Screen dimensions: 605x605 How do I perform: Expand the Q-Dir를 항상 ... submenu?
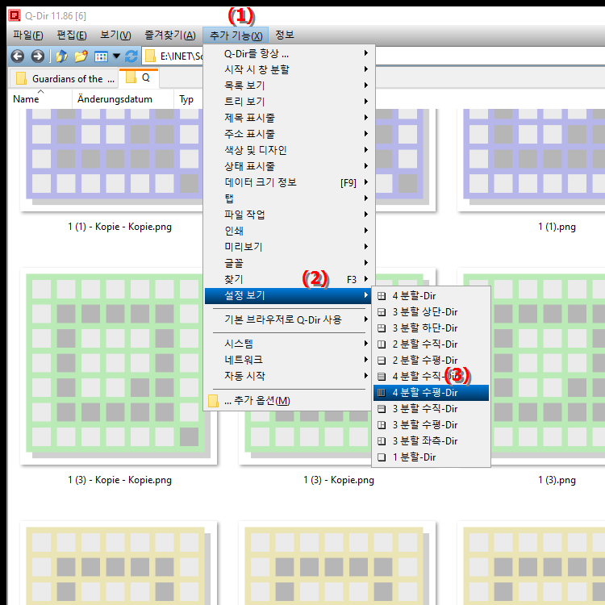click(289, 53)
